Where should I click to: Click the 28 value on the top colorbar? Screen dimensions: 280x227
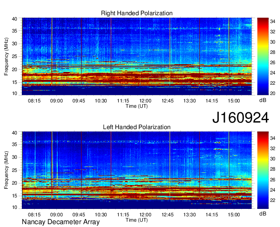tap(273, 52)
